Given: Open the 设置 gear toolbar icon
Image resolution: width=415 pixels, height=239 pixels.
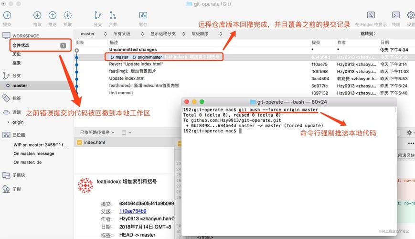Looking at the screenshot, I should pos(411,15).
